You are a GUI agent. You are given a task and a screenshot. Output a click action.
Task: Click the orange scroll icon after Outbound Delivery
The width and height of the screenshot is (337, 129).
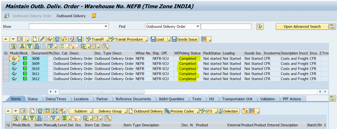point(94,16)
